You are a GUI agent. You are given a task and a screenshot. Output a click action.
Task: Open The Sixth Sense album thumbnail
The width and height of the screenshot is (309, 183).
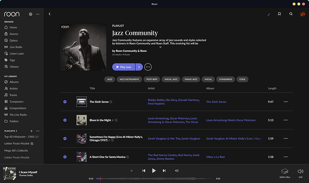pyautogui.click(x=82, y=102)
